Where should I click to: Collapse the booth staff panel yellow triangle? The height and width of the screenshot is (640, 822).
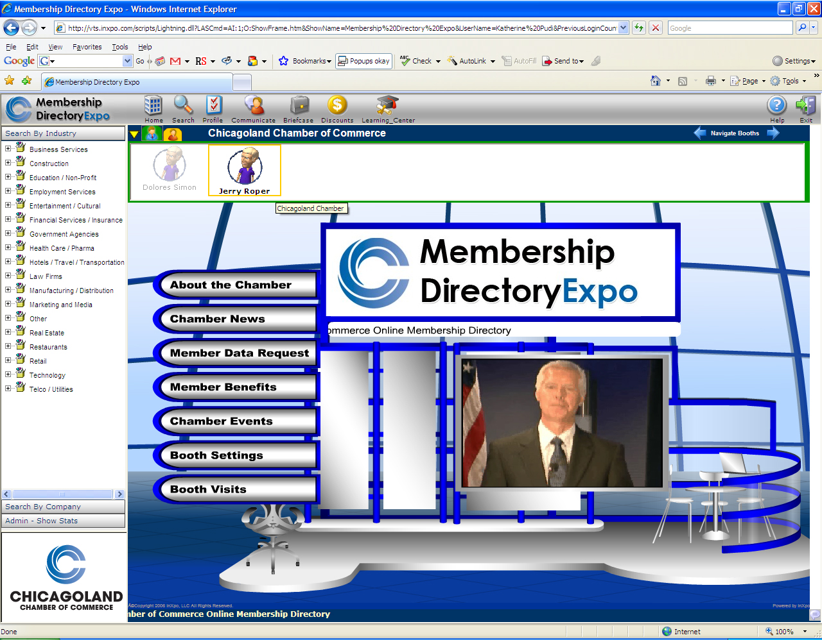coord(134,134)
